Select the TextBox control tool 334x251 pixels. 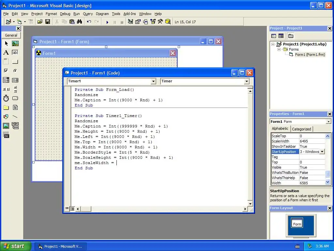tap(15, 53)
